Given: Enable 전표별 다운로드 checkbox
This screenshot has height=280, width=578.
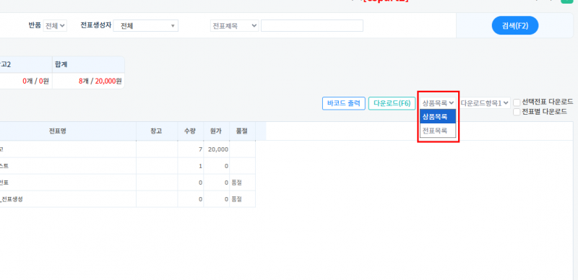Looking at the screenshot, I should 517,112.
